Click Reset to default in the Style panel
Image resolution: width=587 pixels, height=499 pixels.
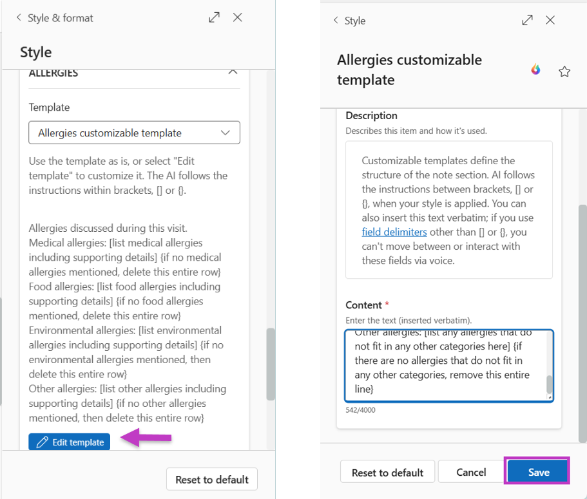pos(211,479)
